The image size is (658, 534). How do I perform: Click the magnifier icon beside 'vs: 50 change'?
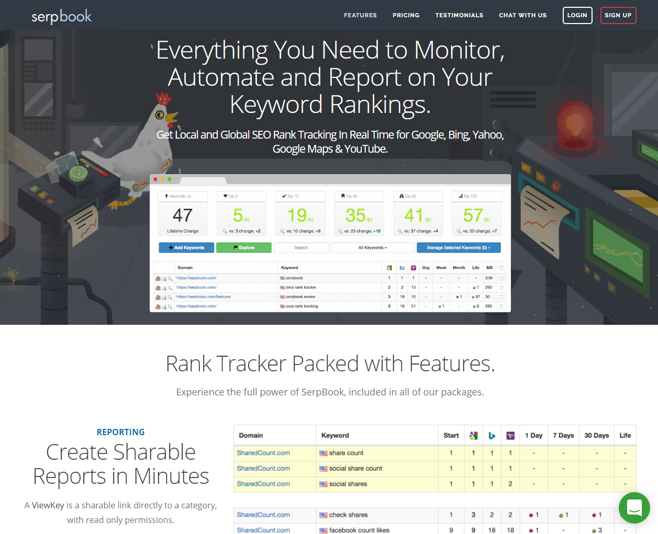(x=459, y=231)
